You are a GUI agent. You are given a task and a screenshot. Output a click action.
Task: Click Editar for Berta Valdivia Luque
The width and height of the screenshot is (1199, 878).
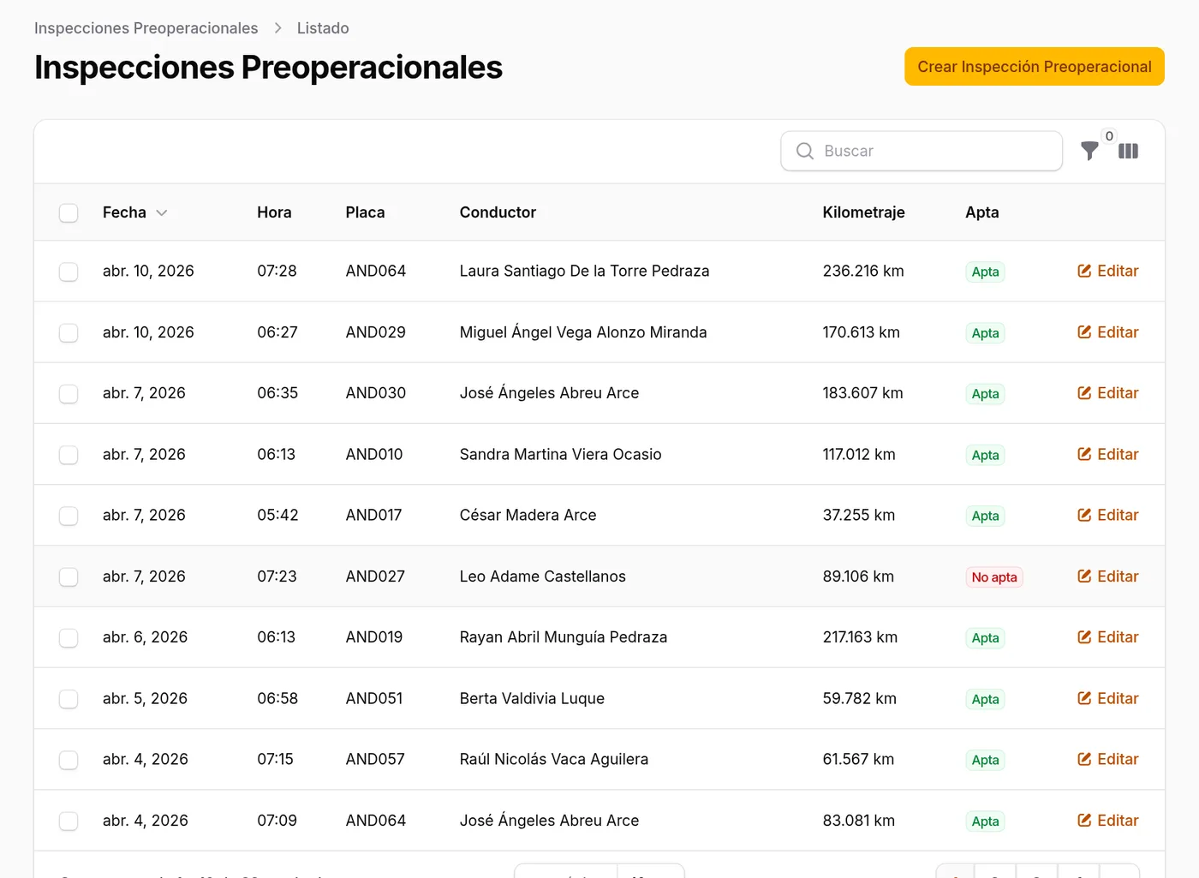click(1108, 699)
